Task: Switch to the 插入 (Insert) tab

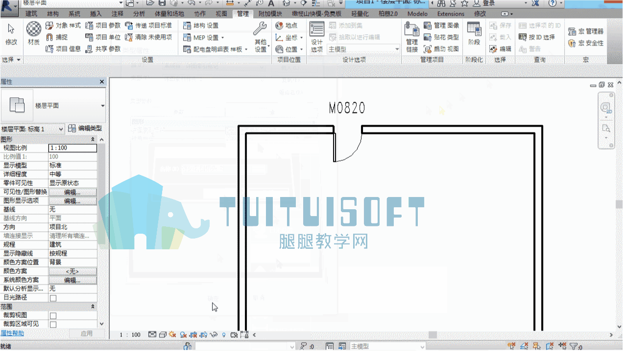Action: click(96, 14)
